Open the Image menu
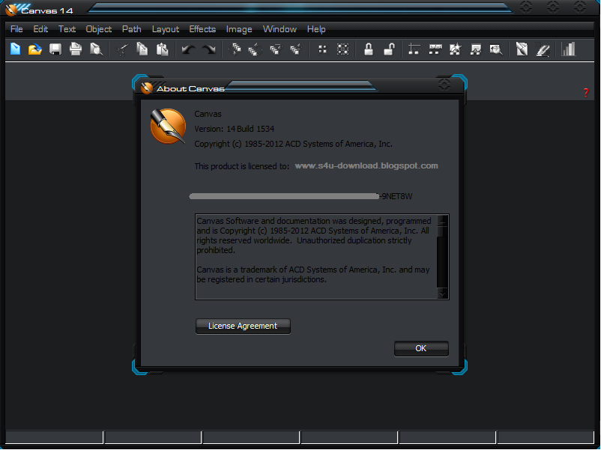 click(x=238, y=29)
